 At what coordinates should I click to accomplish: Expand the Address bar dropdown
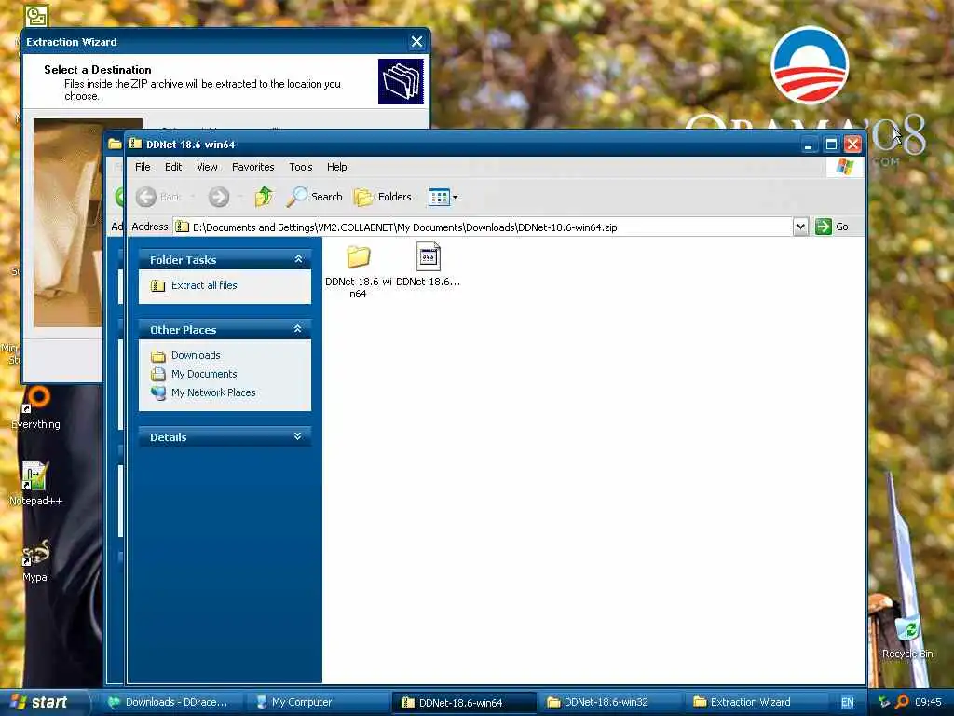[800, 227]
